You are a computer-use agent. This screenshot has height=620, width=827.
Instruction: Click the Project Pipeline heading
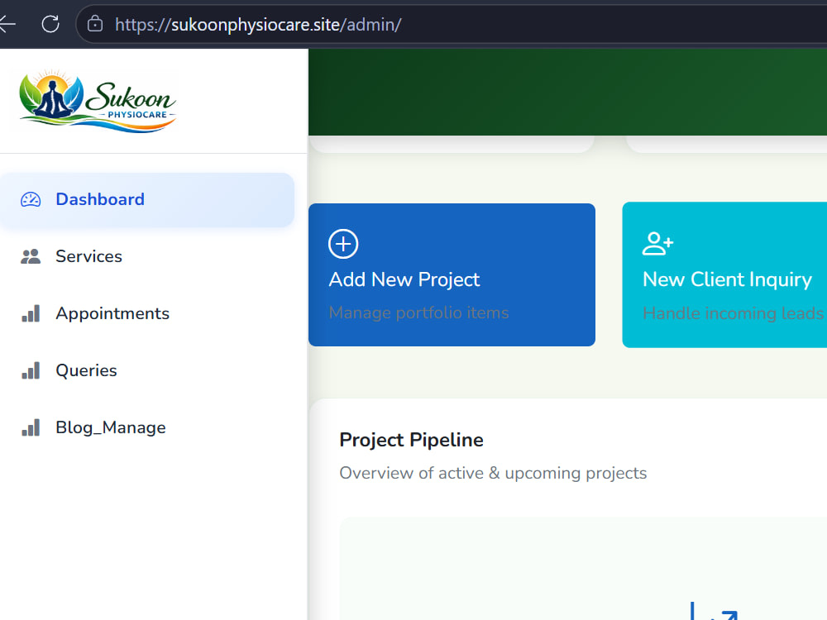tap(411, 440)
